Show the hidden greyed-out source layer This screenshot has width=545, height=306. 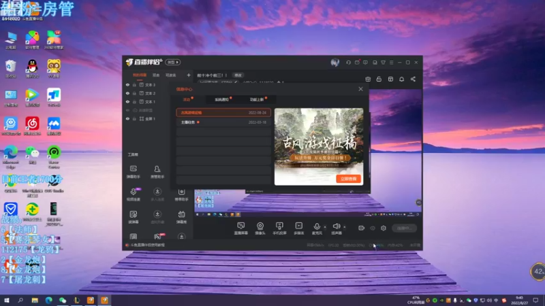127,110
